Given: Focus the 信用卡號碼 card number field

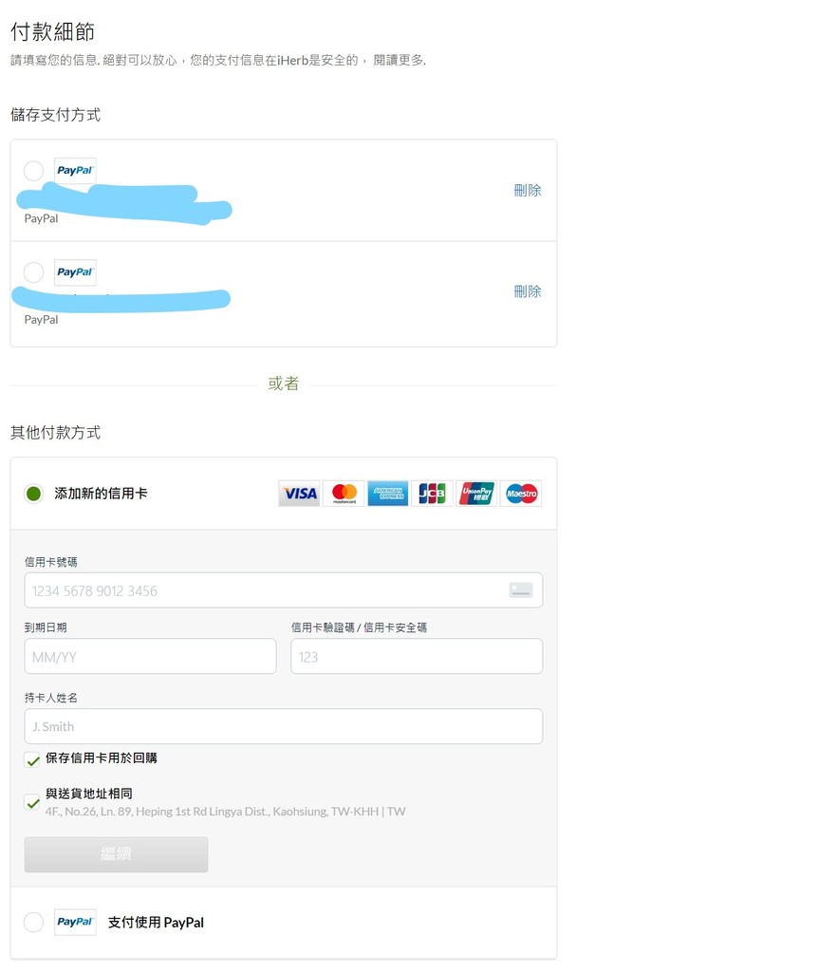Looking at the screenshot, I should click(x=284, y=590).
